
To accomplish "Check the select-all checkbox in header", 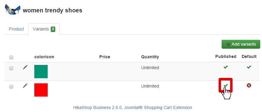I will [11, 57].
